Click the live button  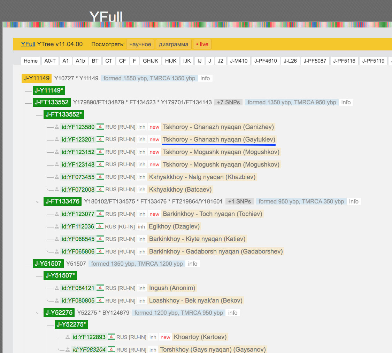[x=202, y=44]
